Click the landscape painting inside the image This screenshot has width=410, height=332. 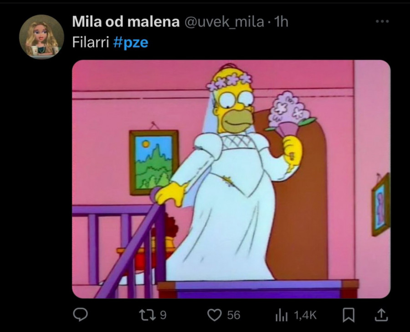[154, 163]
